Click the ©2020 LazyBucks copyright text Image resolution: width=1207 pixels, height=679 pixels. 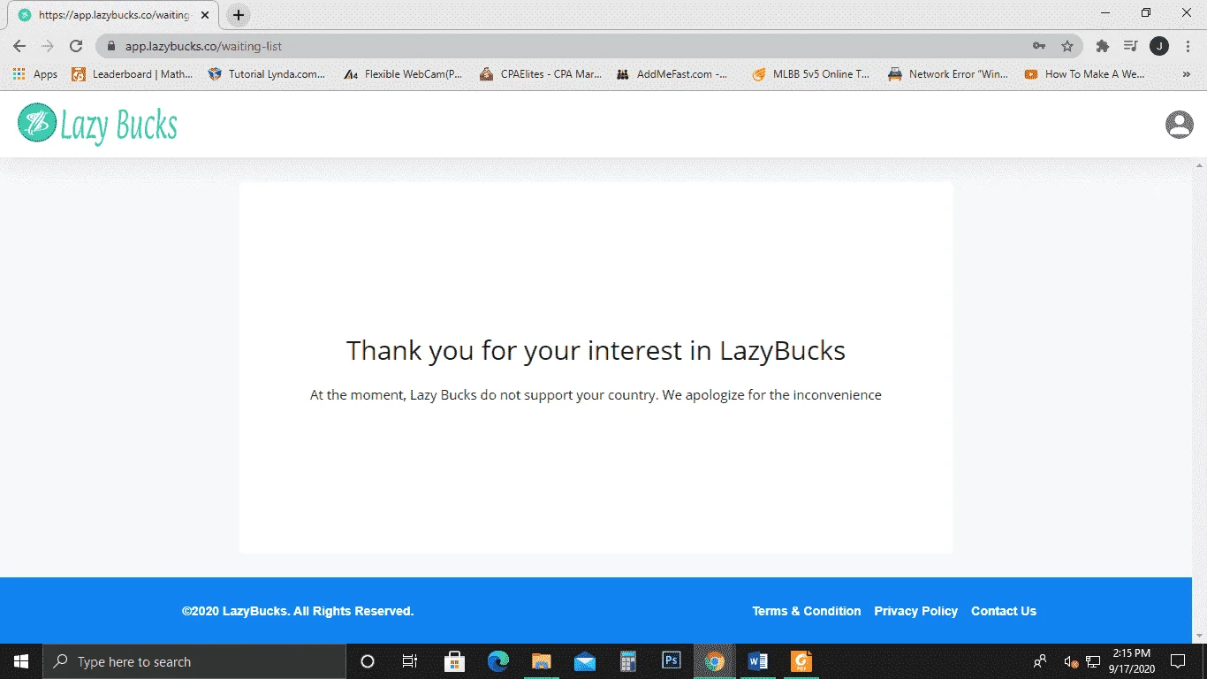pos(298,611)
